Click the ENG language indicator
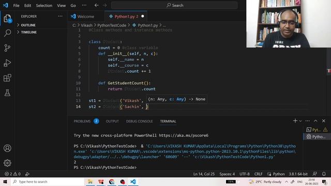The height and width of the screenshot is (186, 331). point(300,181)
